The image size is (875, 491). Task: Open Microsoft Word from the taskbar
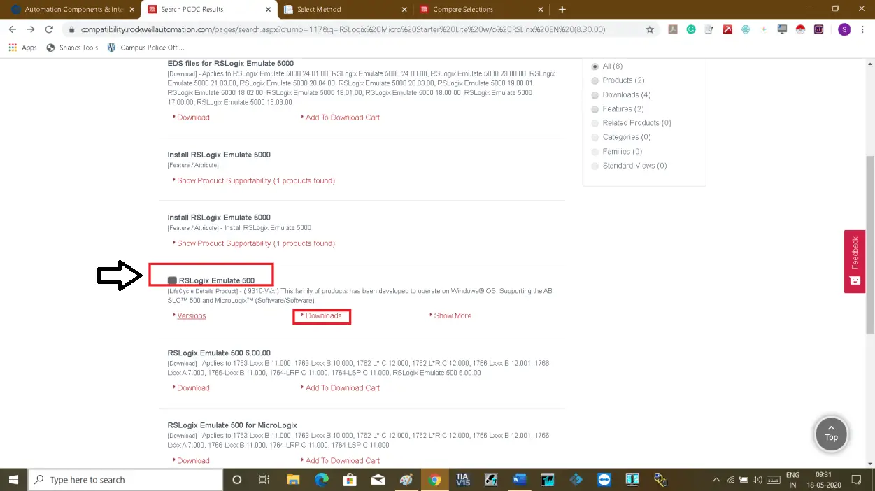coord(519,480)
